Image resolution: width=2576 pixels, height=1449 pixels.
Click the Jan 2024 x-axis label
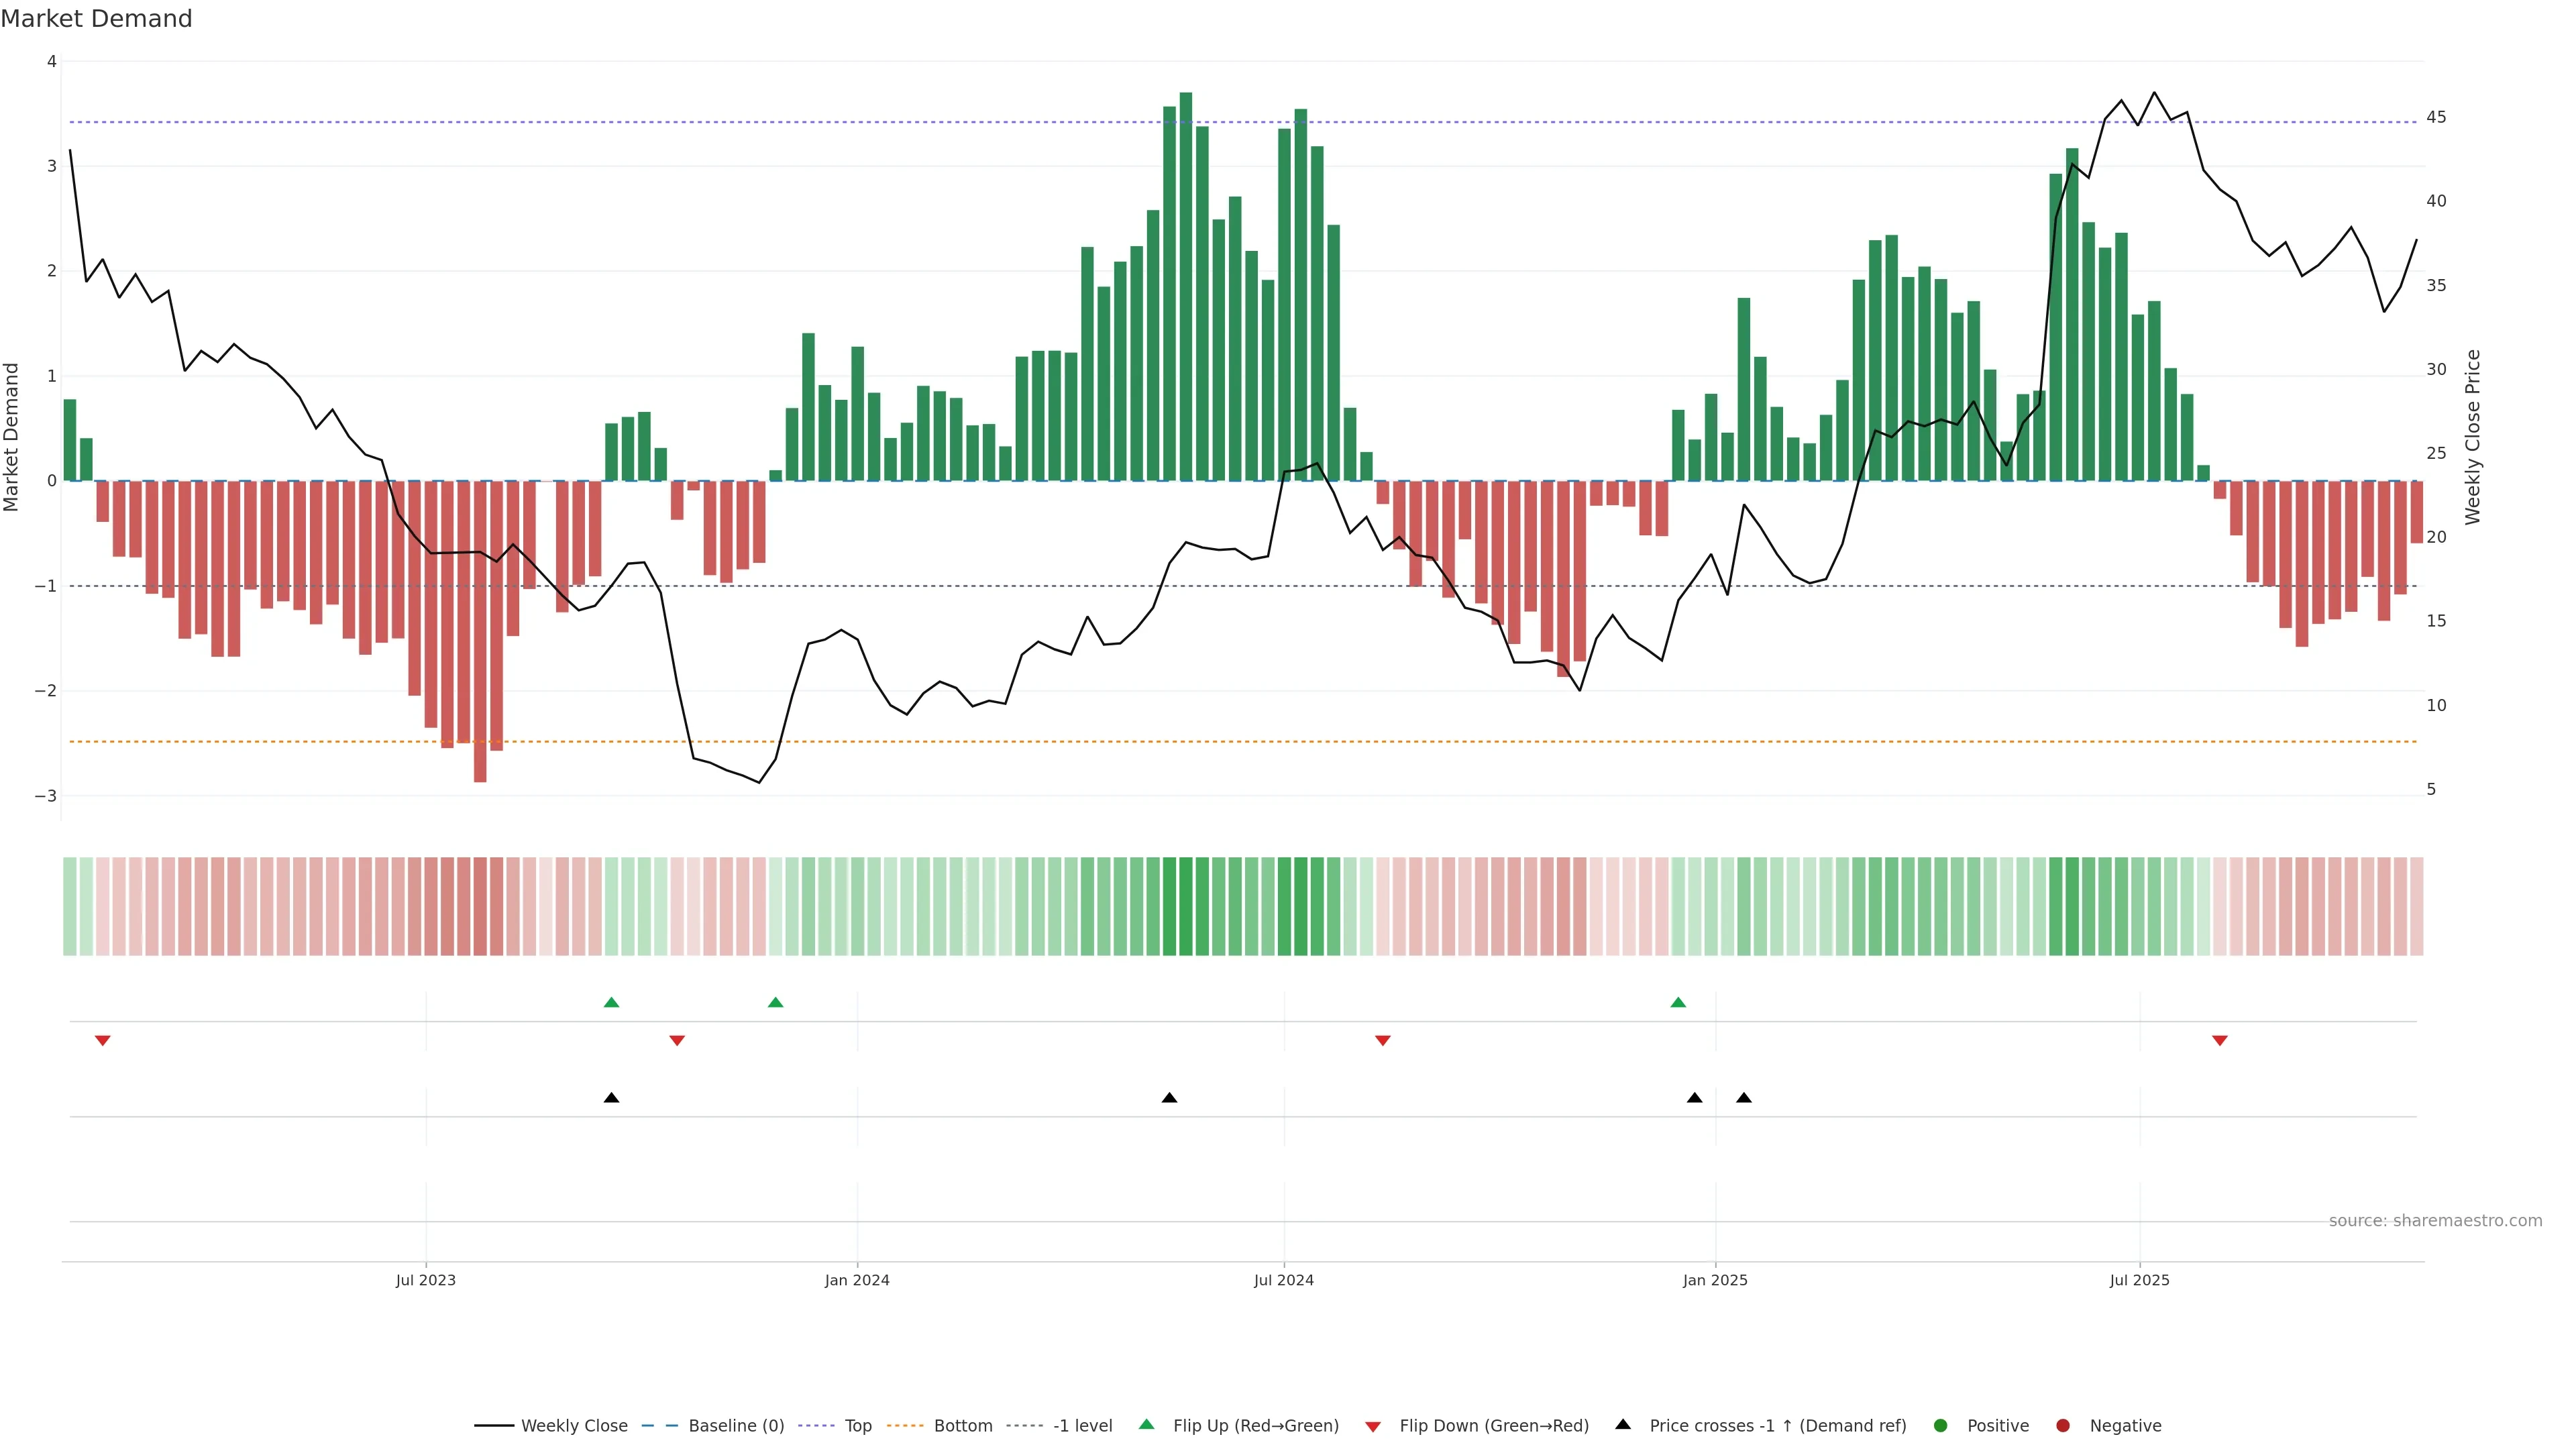[x=857, y=1280]
